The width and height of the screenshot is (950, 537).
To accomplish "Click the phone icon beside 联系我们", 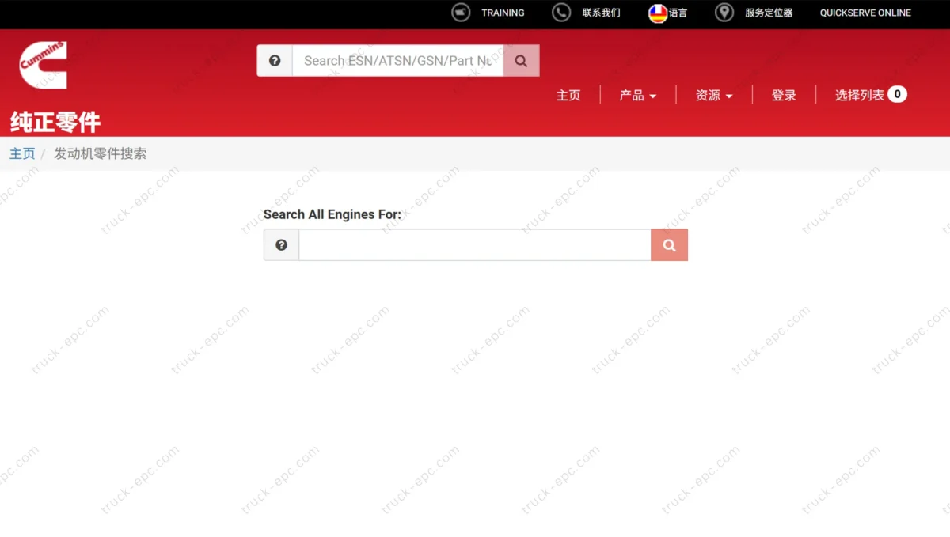I will click(561, 13).
